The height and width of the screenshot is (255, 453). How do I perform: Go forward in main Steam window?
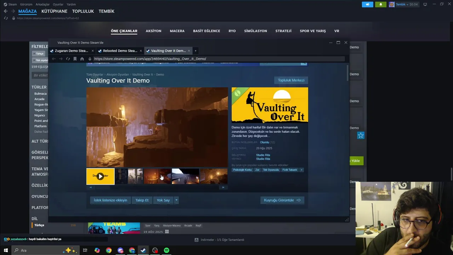tap(13, 11)
